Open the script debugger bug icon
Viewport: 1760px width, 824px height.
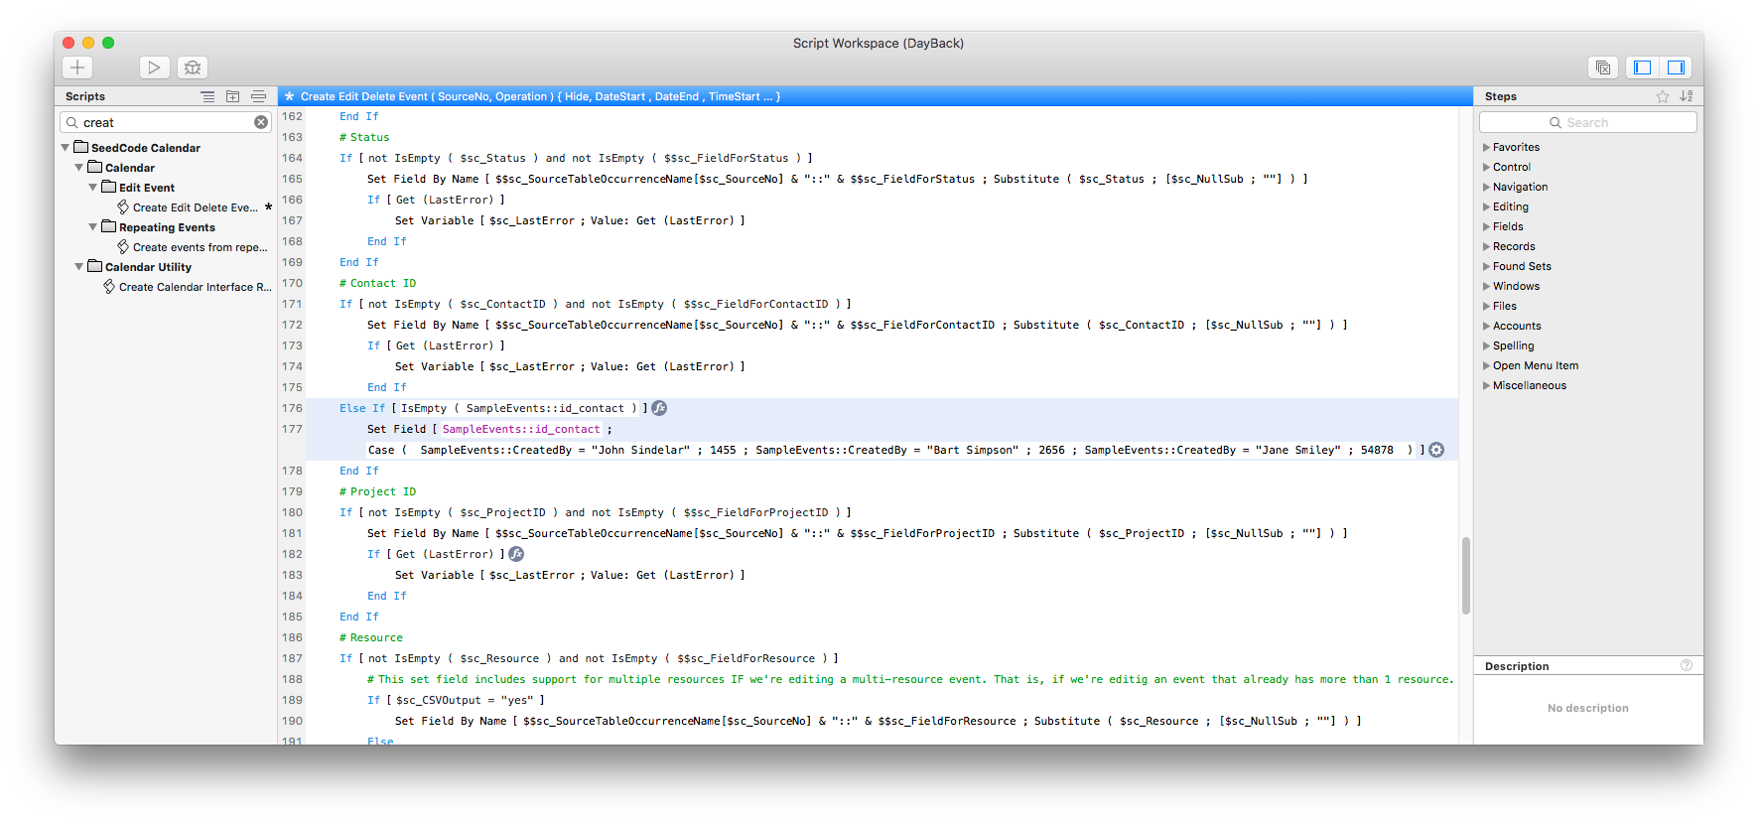193,68
